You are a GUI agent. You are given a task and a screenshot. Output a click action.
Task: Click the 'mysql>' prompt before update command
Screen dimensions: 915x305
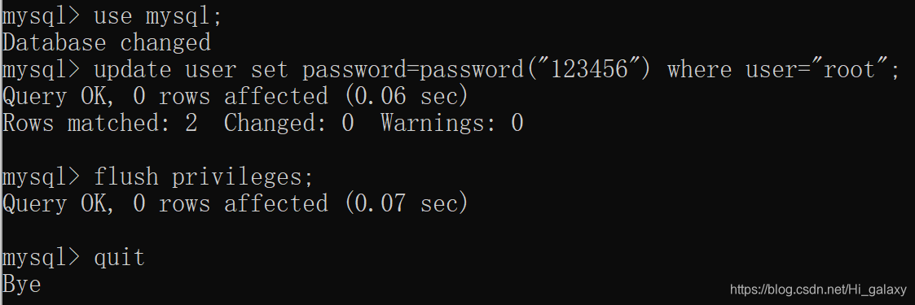tap(41, 70)
